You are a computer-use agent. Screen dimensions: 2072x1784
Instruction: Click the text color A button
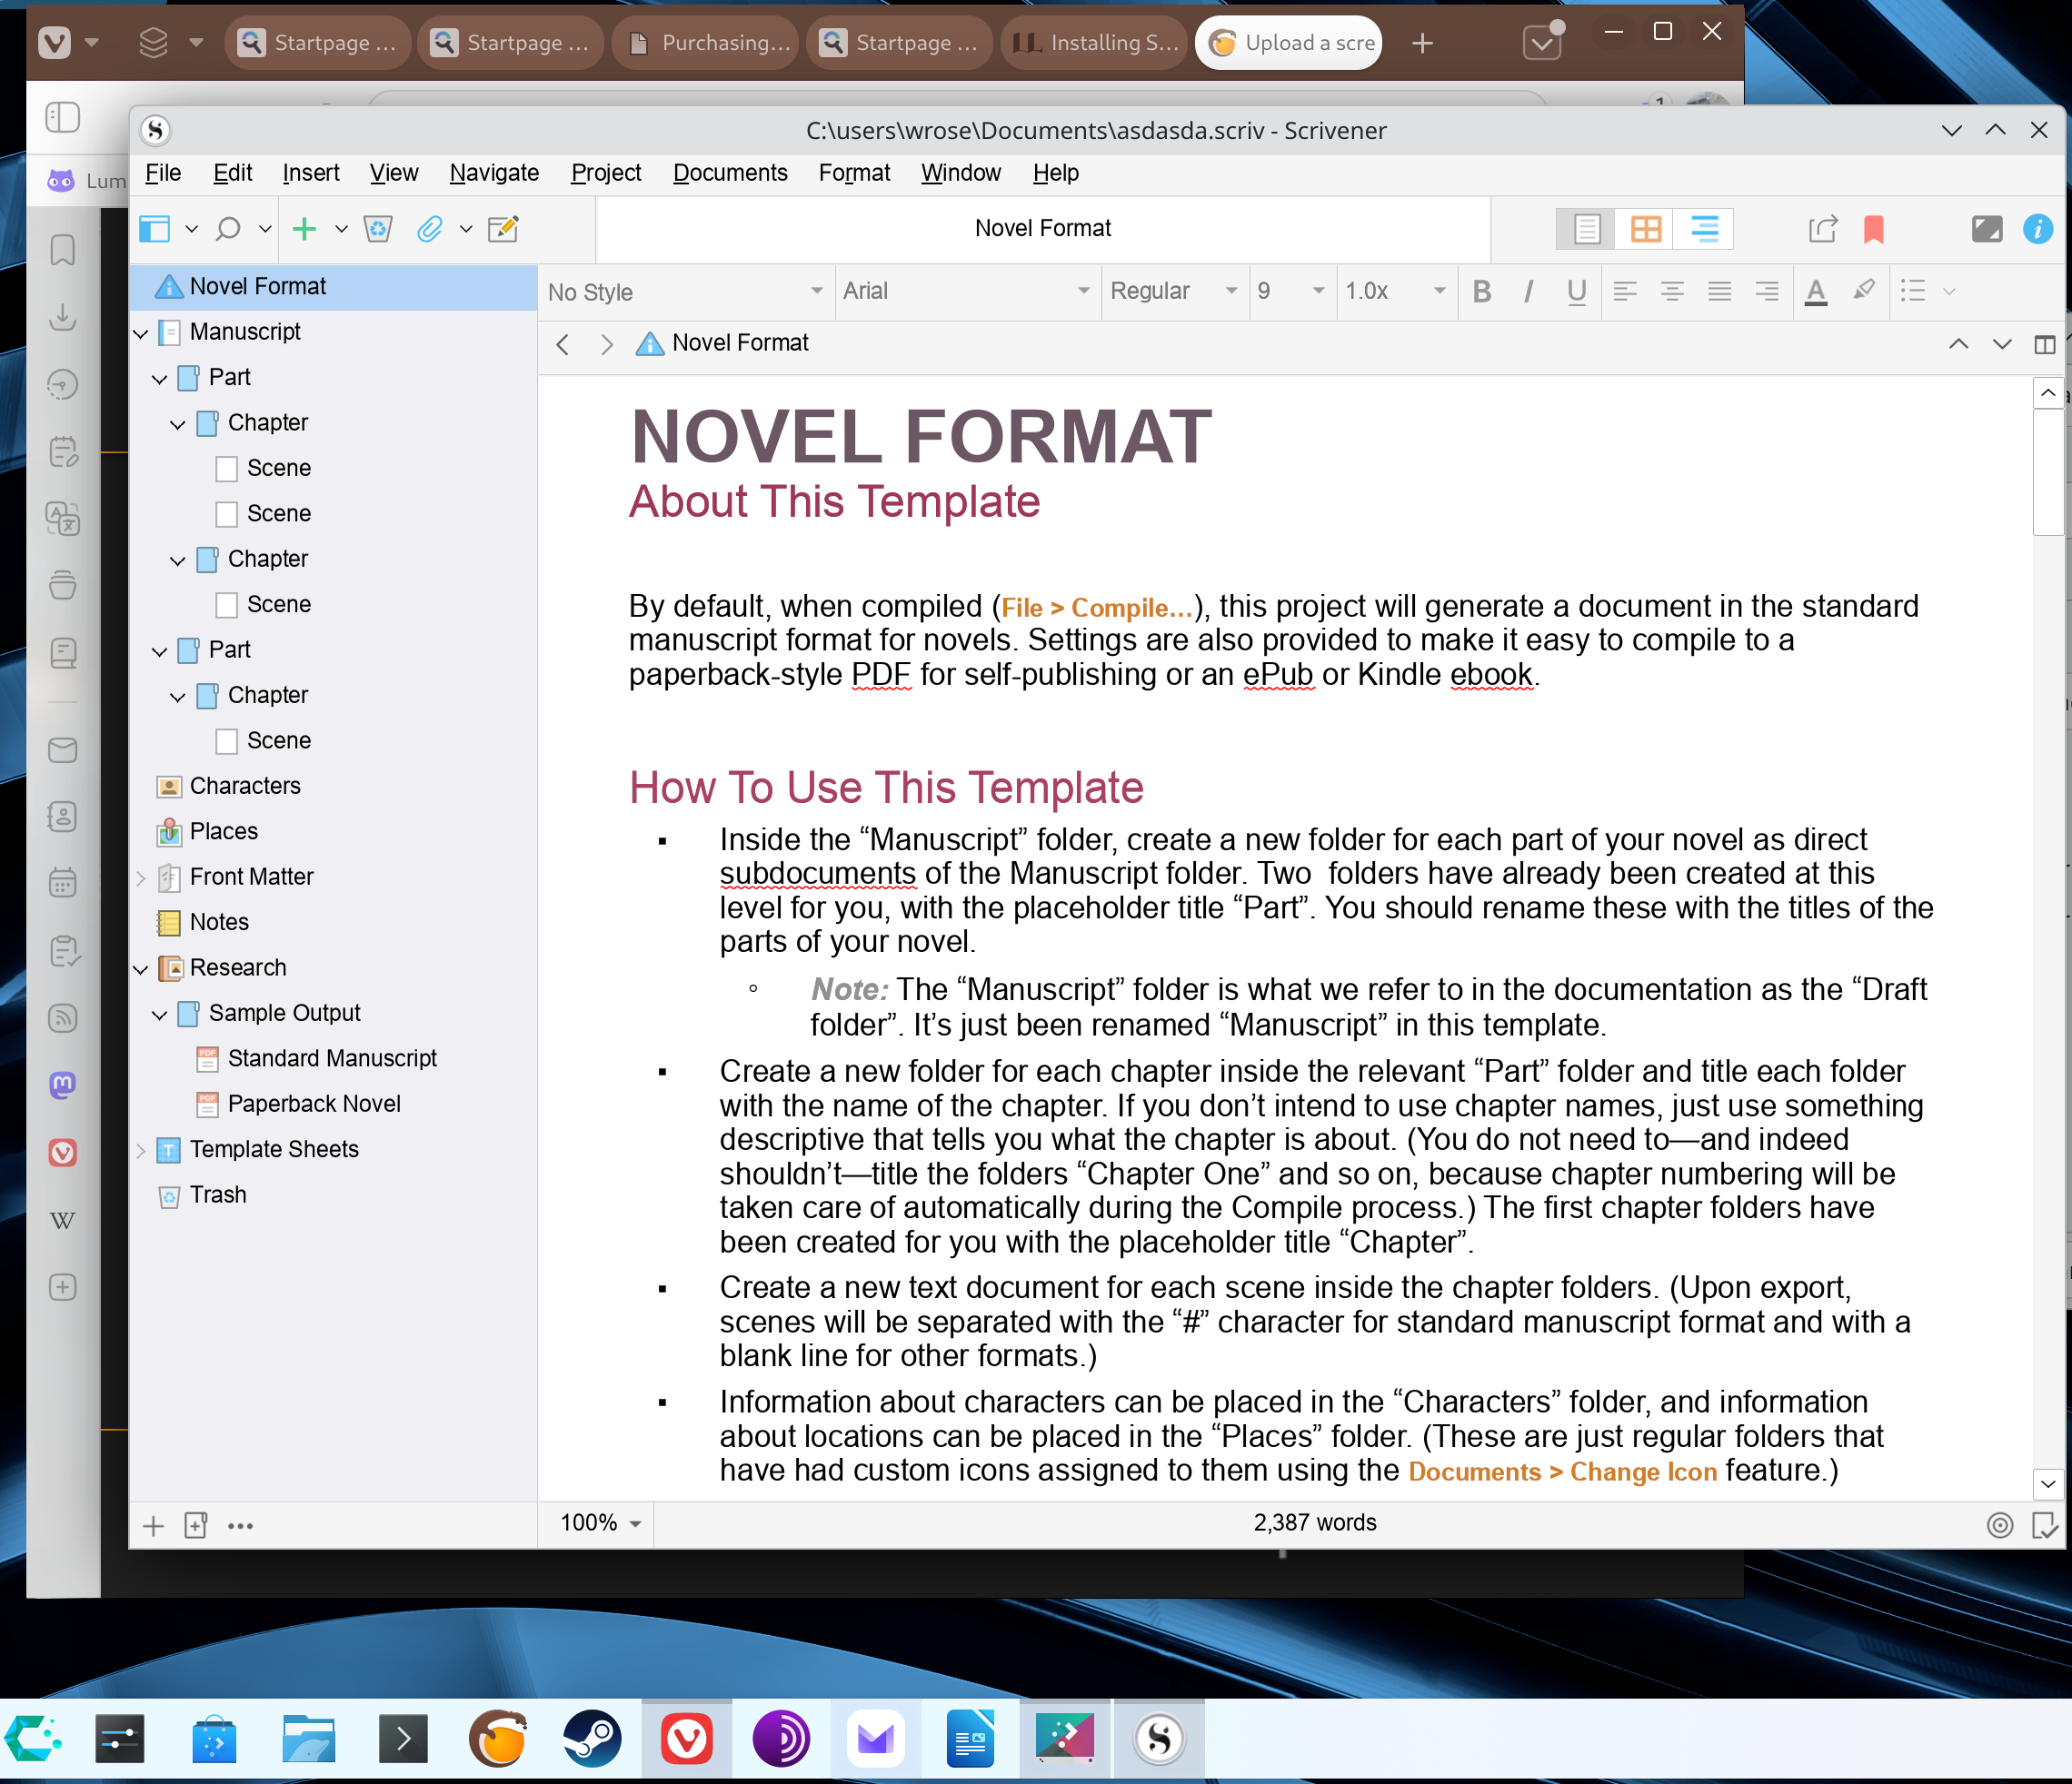(1816, 292)
